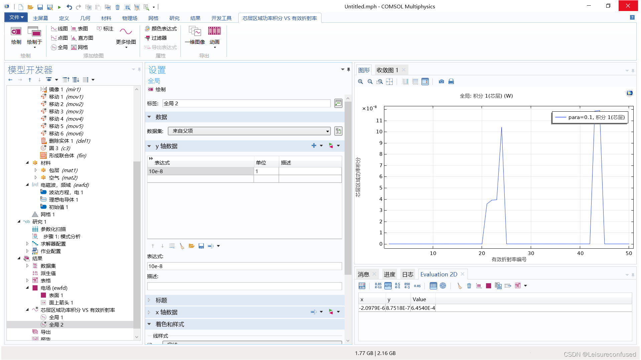Open the 文件 menu
Screen dimensions: 641x360
[x=16, y=17]
